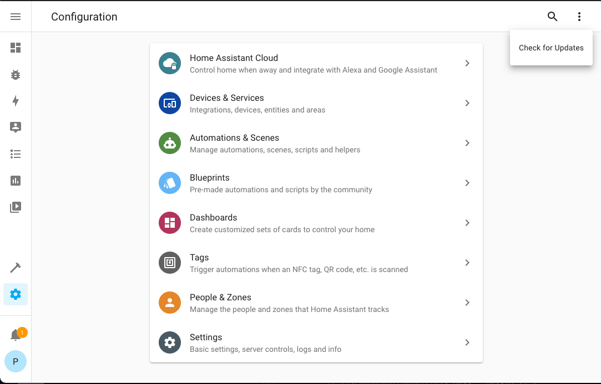Expand Devices & Services chevron
The height and width of the screenshot is (384, 601).
point(467,103)
